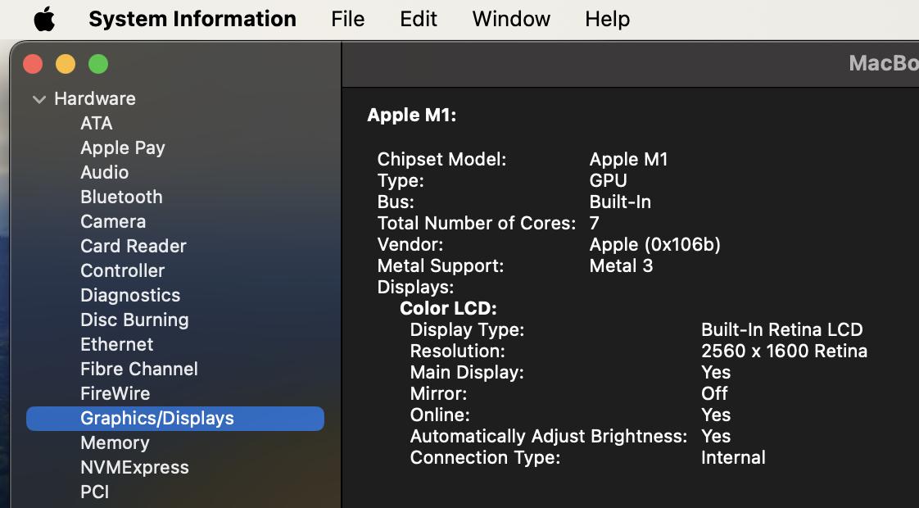
Task: Click the 'Connection Type:' label
Action: 485,457
